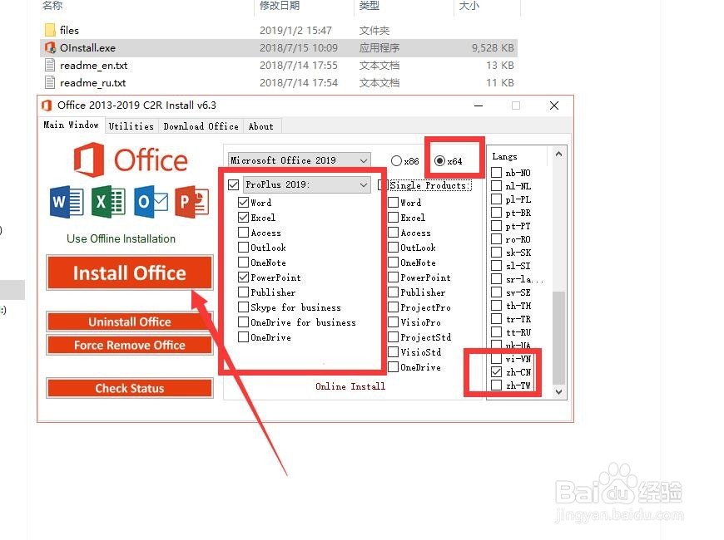Click Use Offline Installation link
The width and height of the screenshot is (724, 540).
(121, 239)
